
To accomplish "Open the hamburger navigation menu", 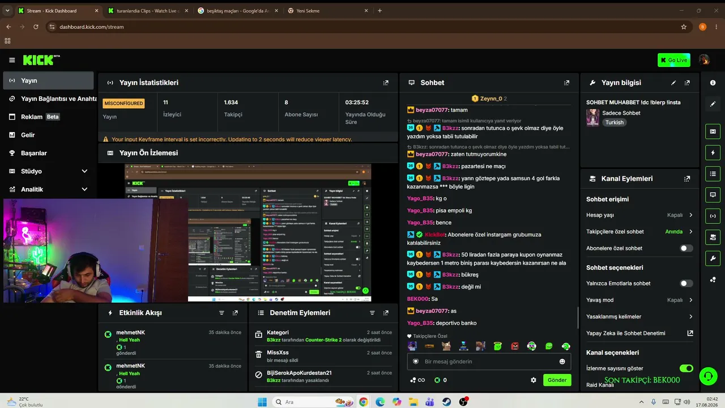I will [x=12, y=60].
